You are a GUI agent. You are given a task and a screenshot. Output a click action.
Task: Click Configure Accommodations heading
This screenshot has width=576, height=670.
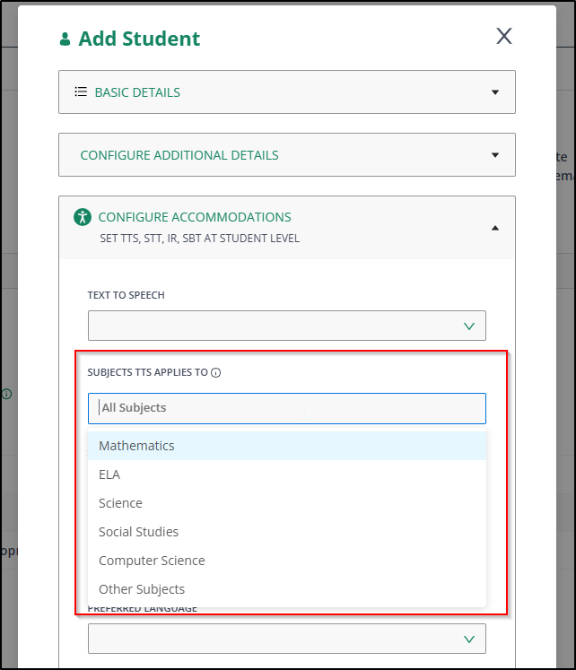point(195,217)
